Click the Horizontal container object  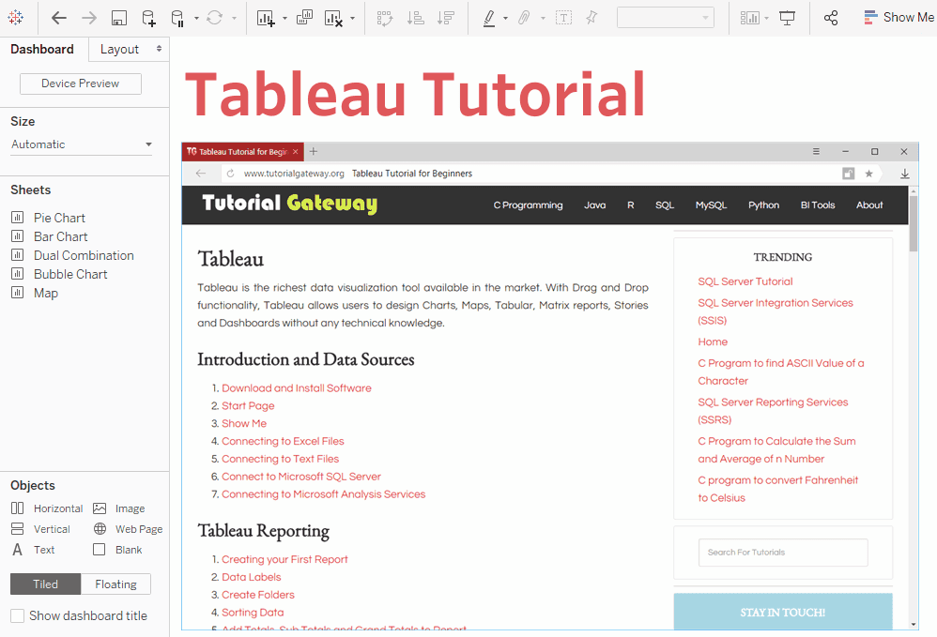coord(47,508)
